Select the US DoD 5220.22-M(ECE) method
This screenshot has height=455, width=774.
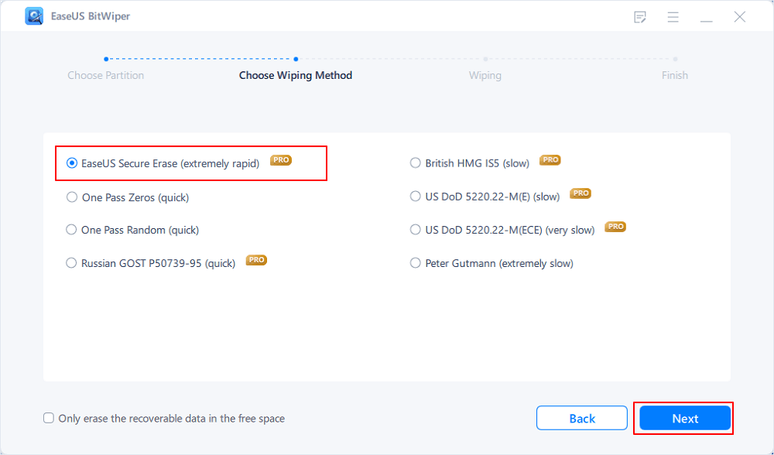tap(415, 229)
